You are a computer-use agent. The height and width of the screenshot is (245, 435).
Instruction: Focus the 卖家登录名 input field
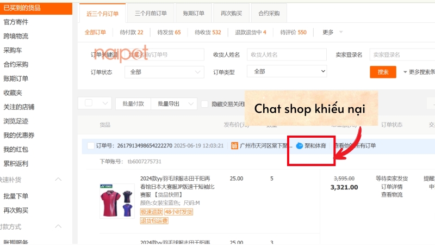[x=402, y=54]
